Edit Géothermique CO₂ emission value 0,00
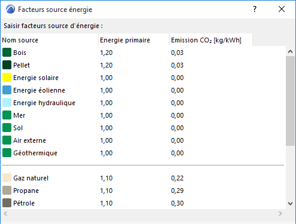This screenshot has width=296, height=224. (x=177, y=153)
